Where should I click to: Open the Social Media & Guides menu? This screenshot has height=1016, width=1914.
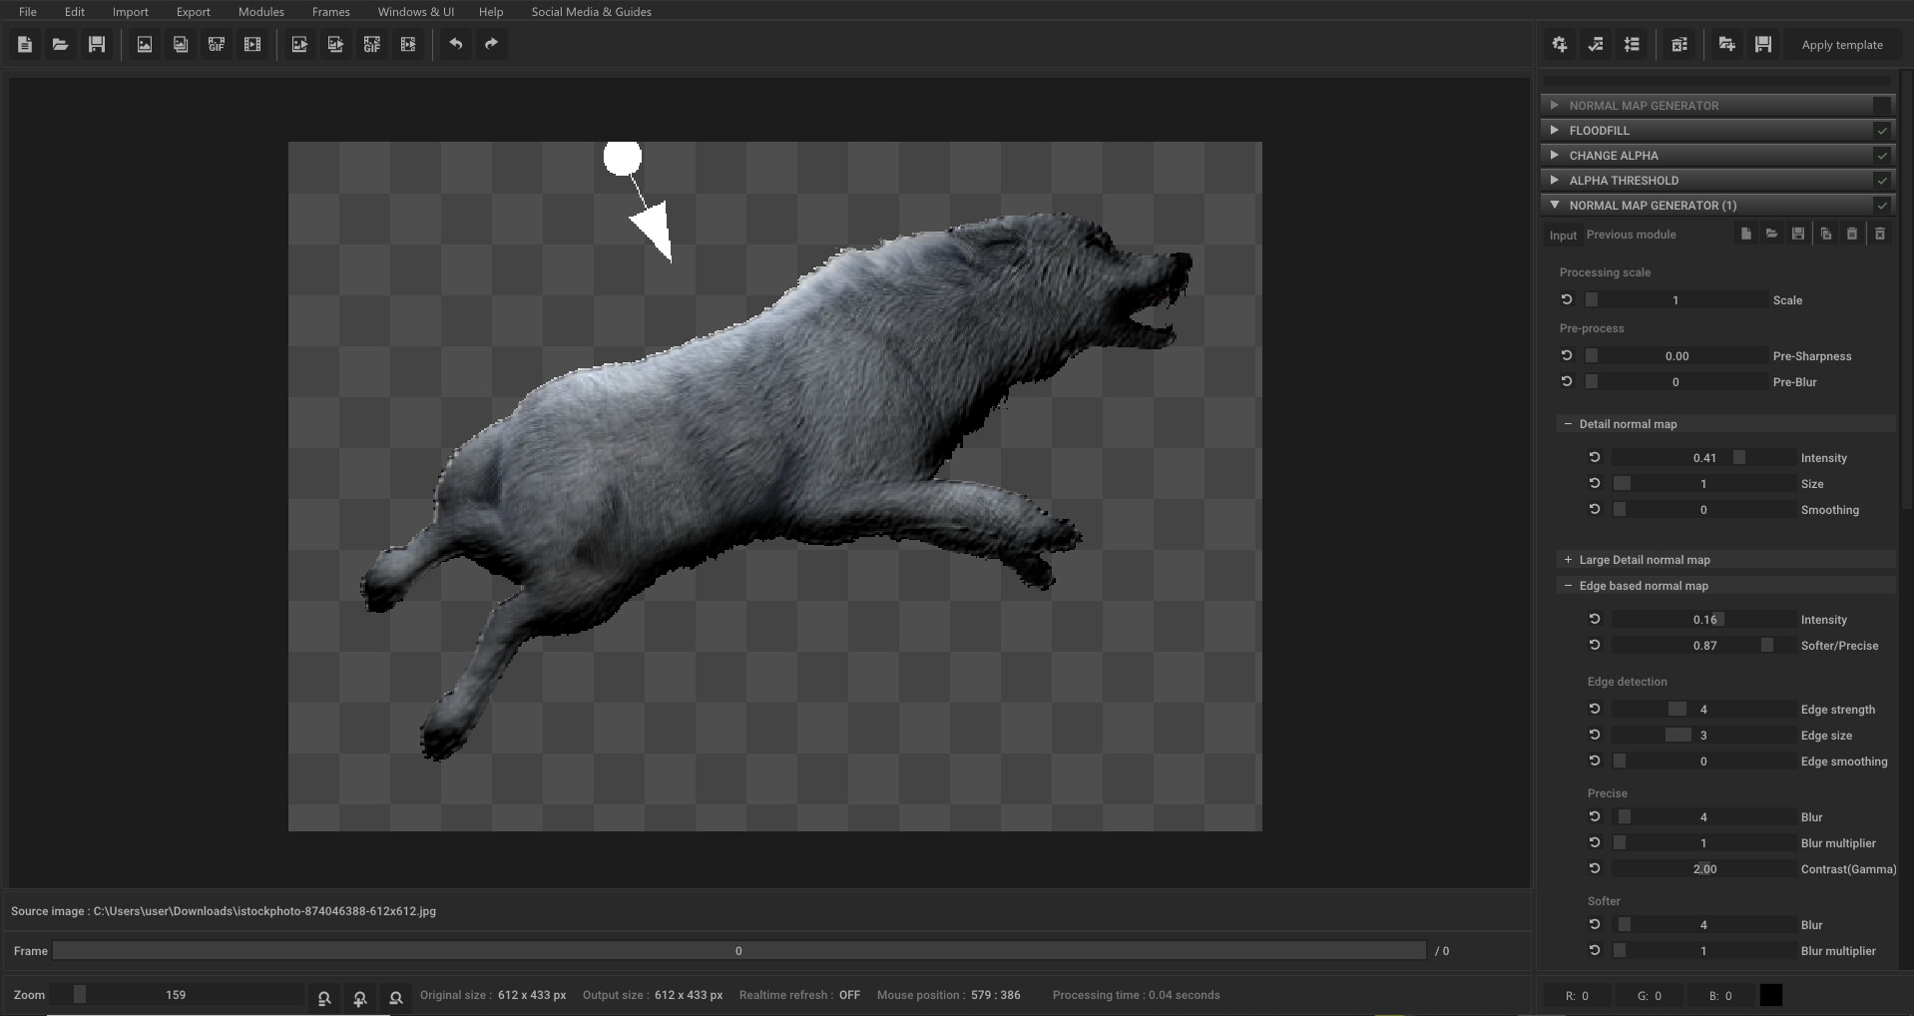[591, 12]
